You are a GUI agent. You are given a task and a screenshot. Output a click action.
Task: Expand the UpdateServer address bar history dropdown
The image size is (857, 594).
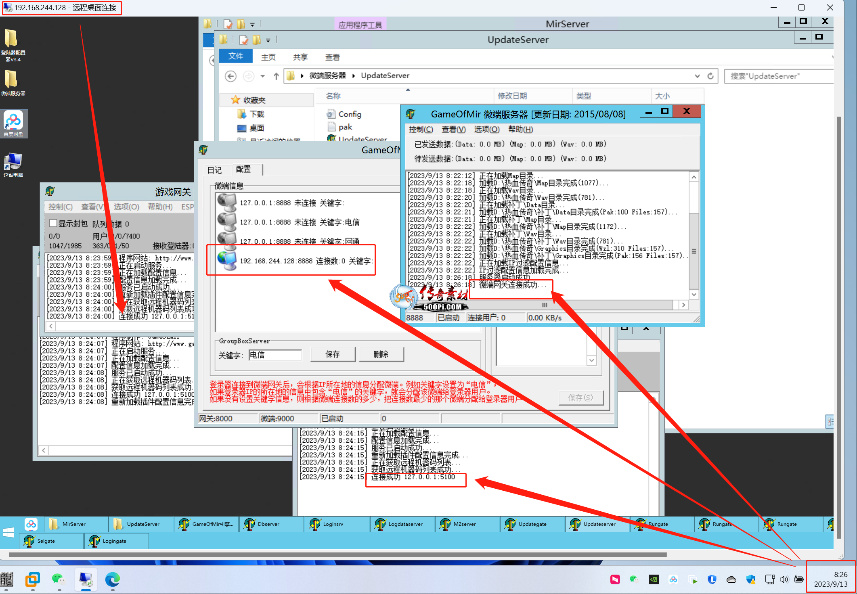click(697, 76)
